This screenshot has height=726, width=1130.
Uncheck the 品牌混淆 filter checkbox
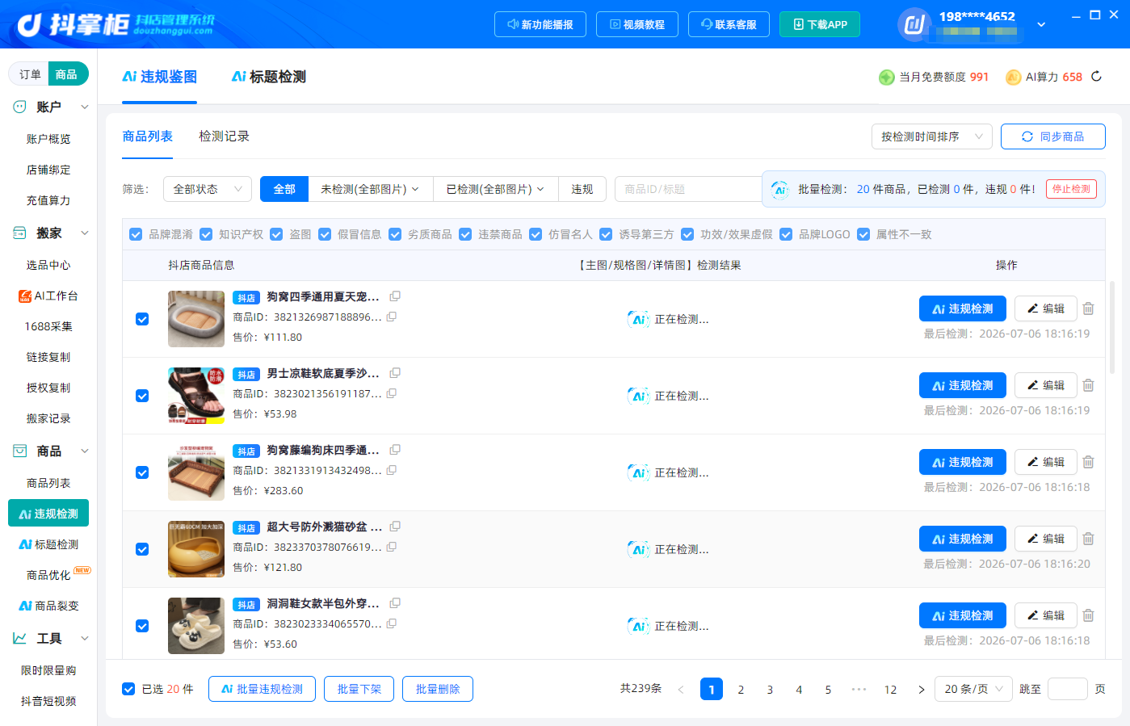pyautogui.click(x=136, y=234)
